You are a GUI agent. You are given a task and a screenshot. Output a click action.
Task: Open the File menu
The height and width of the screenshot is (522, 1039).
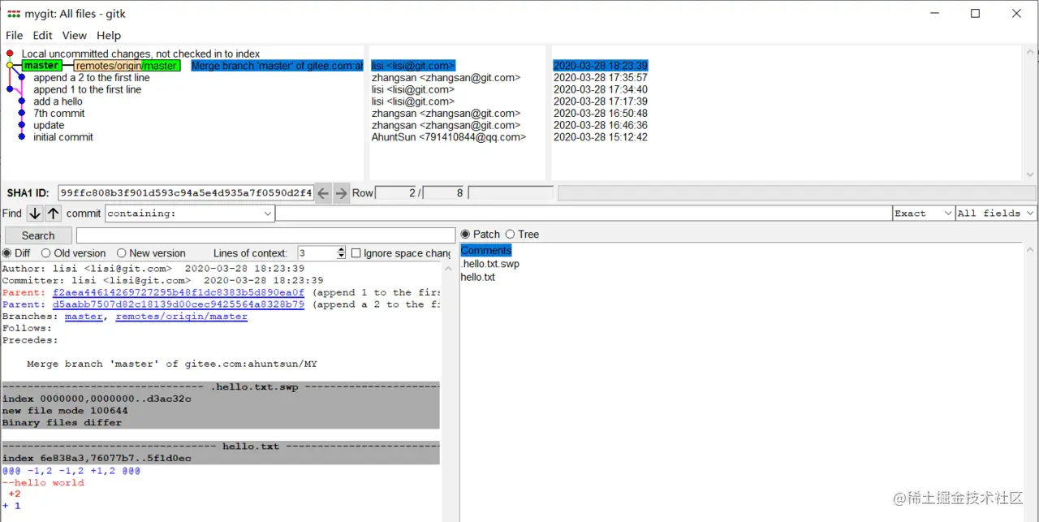[15, 36]
